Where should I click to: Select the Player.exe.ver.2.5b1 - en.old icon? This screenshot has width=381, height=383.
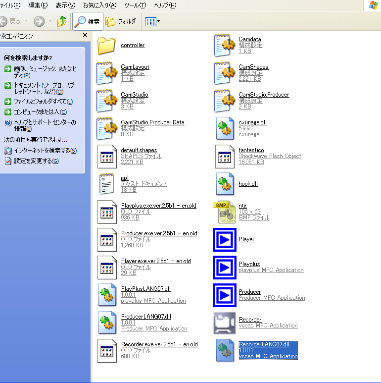tap(107, 268)
